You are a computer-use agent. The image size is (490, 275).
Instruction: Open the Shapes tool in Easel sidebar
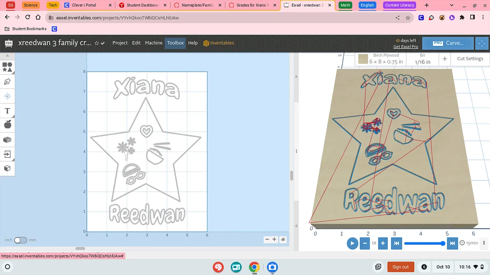click(x=7, y=67)
